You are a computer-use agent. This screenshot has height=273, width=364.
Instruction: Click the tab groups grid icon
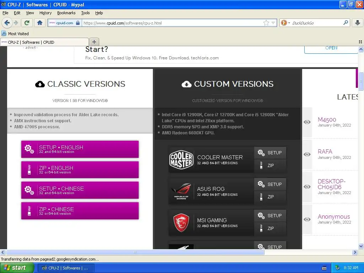[x=360, y=42]
